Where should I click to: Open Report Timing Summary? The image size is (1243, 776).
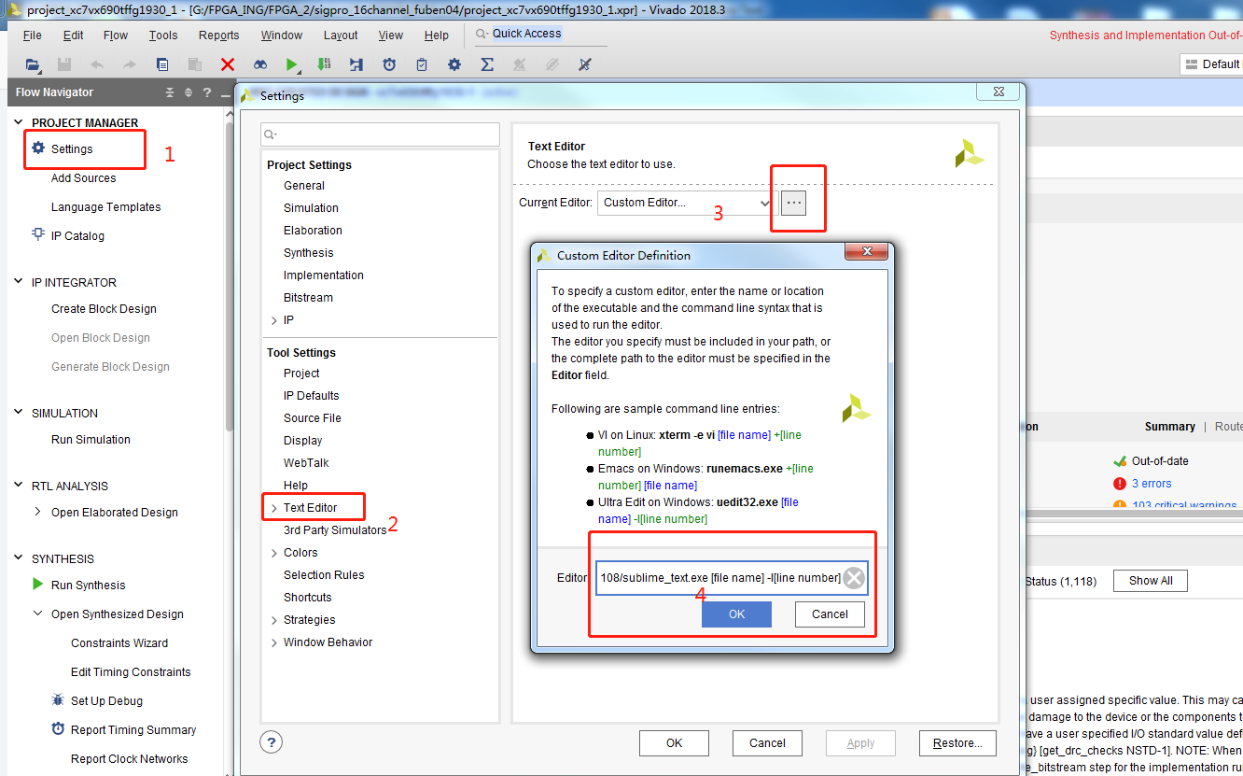click(133, 729)
